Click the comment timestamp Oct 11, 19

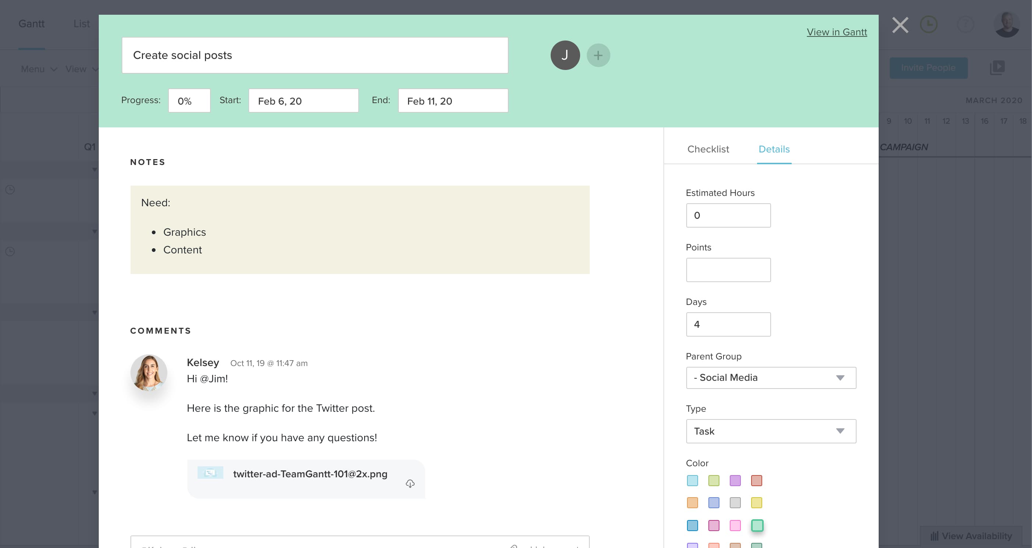coord(269,363)
